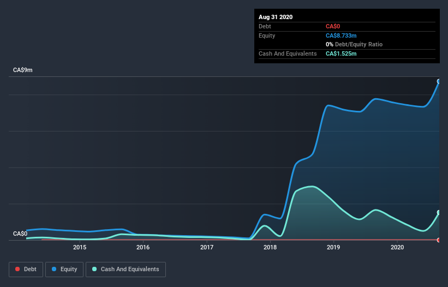
Task: Click the Debt row label in tooltip
Action: [x=265, y=26]
